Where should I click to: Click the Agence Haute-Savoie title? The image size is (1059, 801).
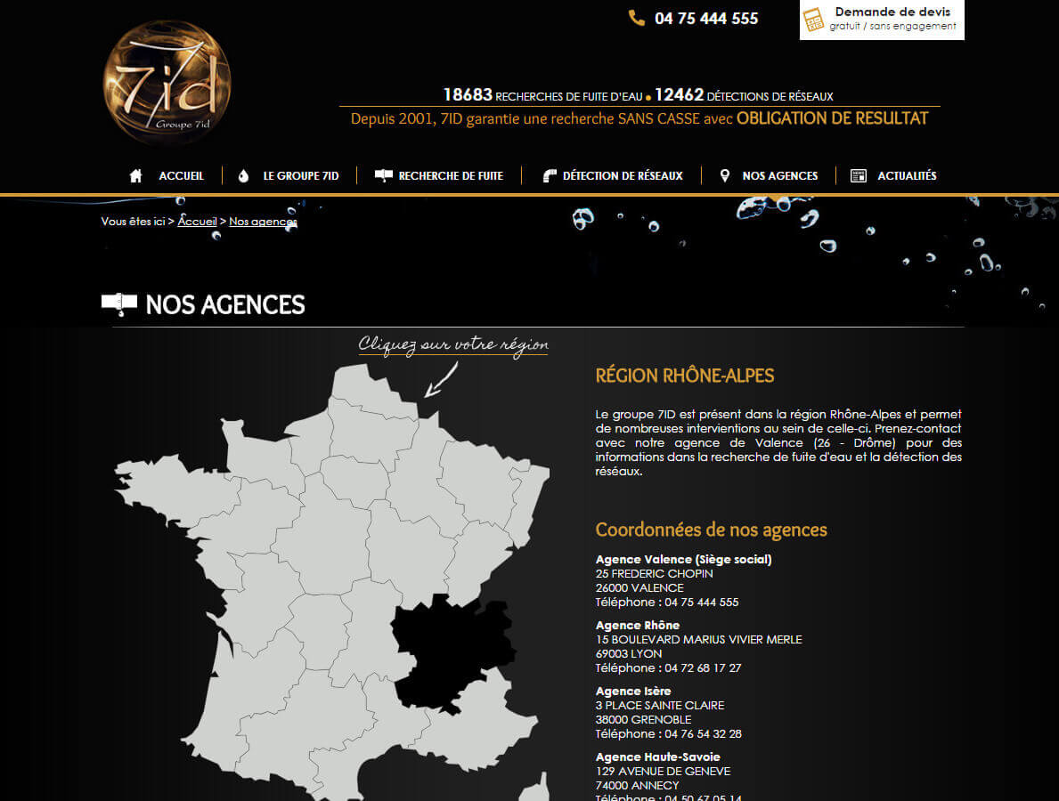point(658,757)
